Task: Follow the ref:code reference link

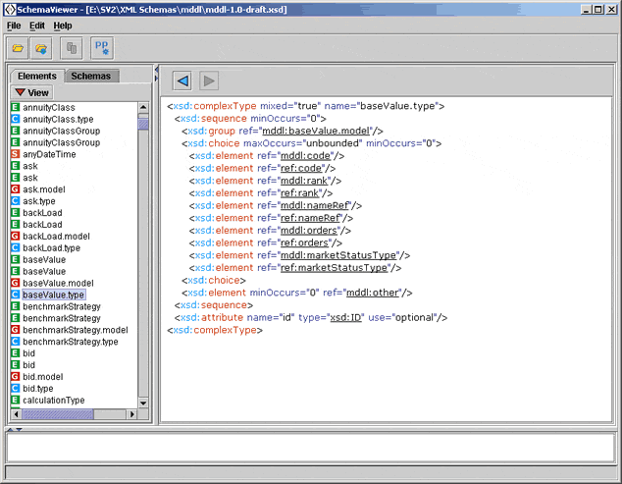Action: pyautogui.click(x=301, y=168)
